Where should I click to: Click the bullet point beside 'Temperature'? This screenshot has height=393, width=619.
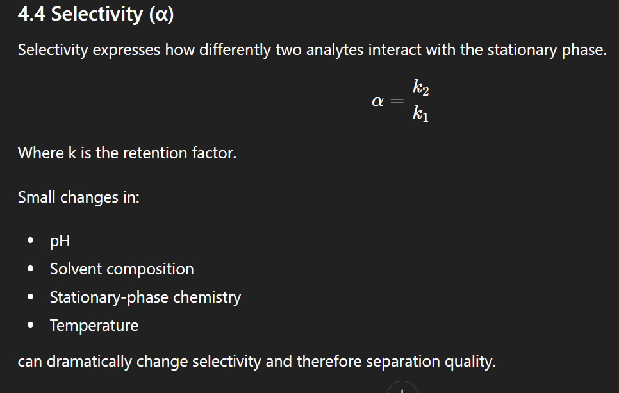[30, 326]
